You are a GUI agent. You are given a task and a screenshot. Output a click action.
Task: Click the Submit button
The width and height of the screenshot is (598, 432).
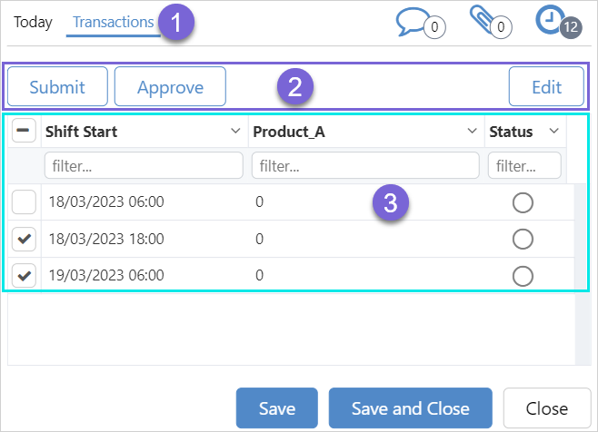point(57,87)
